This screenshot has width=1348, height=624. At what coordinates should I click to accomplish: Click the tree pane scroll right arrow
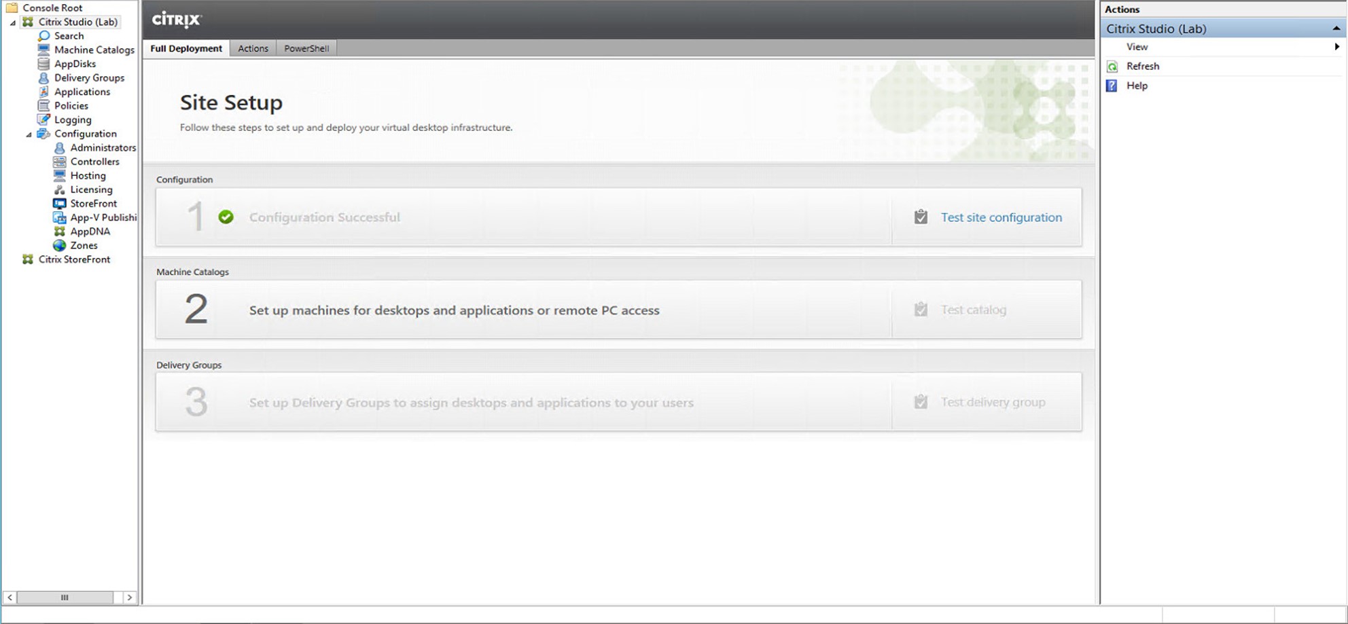click(x=129, y=598)
